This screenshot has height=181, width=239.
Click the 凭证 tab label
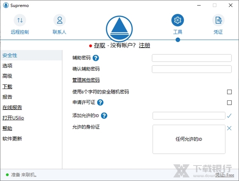click(218, 32)
